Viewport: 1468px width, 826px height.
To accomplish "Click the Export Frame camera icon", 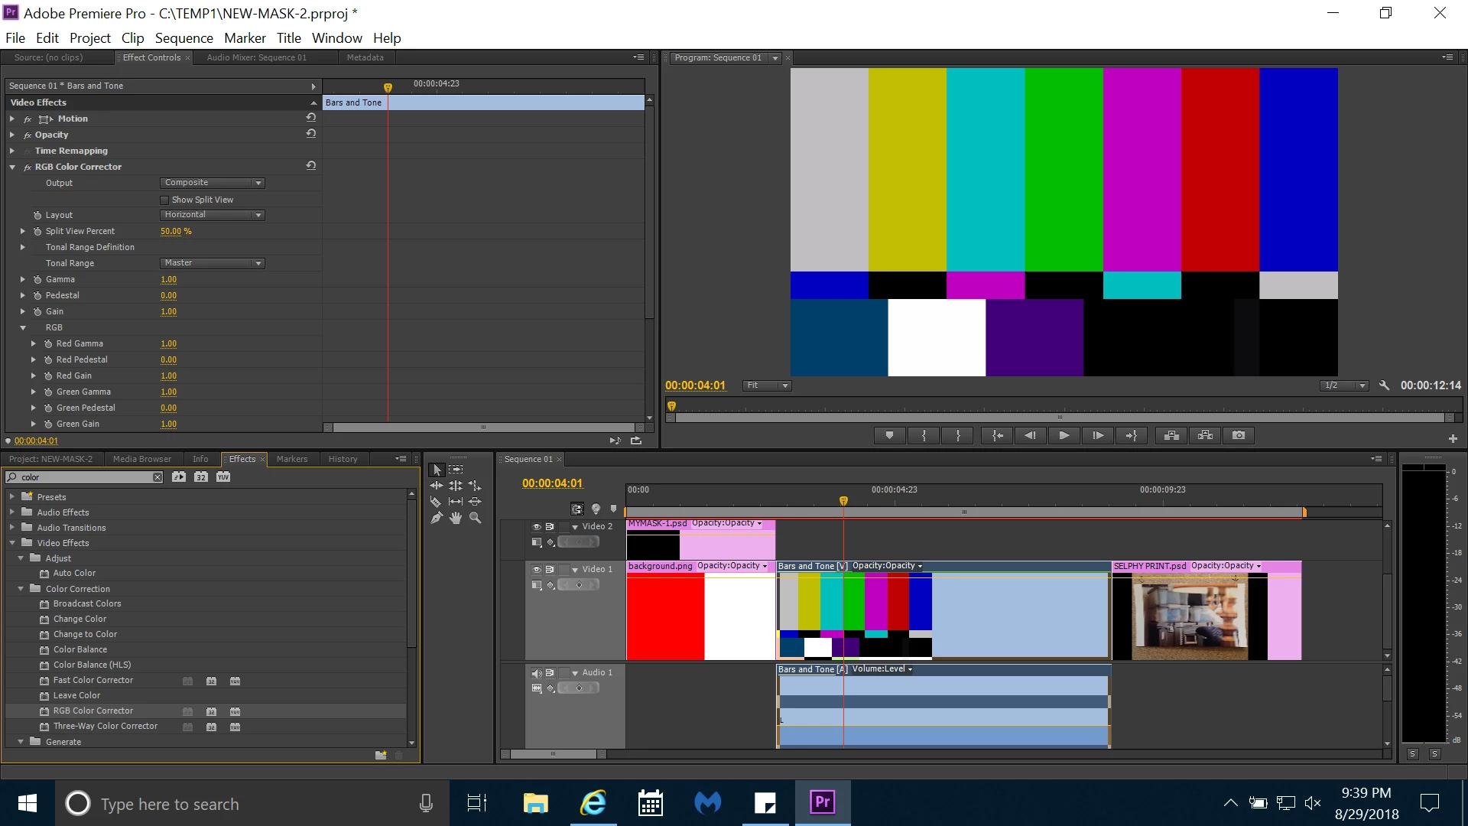I will [1239, 435].
